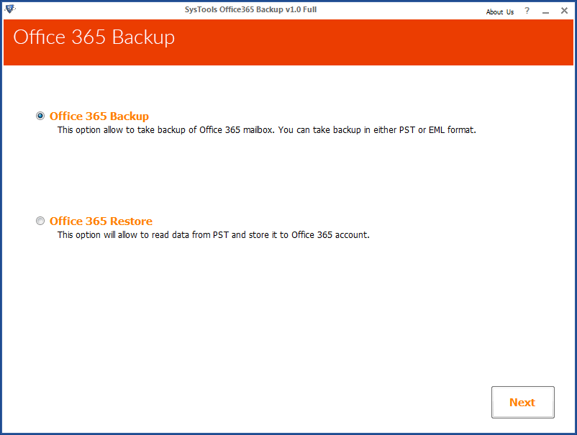This screenshot has height=435, width=577.
Task: Click the orange Office 365 Backup option label
Action: (99, 116)
